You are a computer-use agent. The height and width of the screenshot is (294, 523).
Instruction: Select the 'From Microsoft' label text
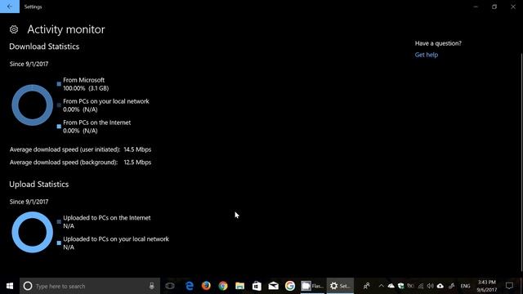[83, 80]
